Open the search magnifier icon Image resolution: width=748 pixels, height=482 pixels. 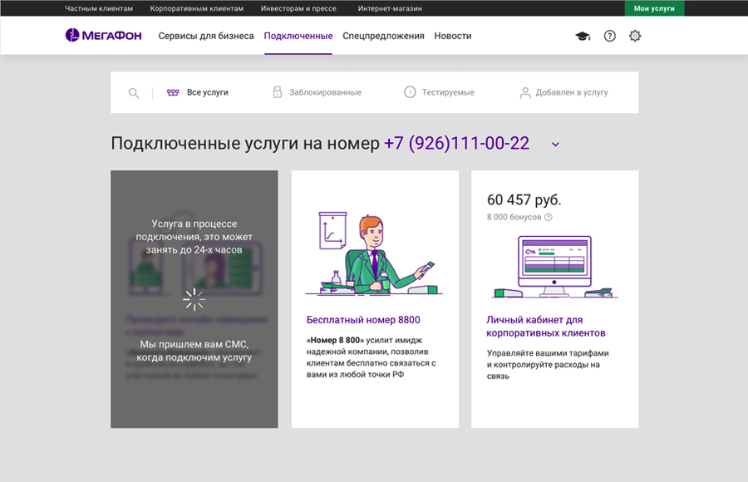click(133, 93)
